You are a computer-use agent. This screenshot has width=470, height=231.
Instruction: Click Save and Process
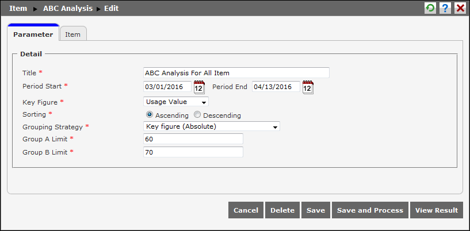(x=370, y=210)
